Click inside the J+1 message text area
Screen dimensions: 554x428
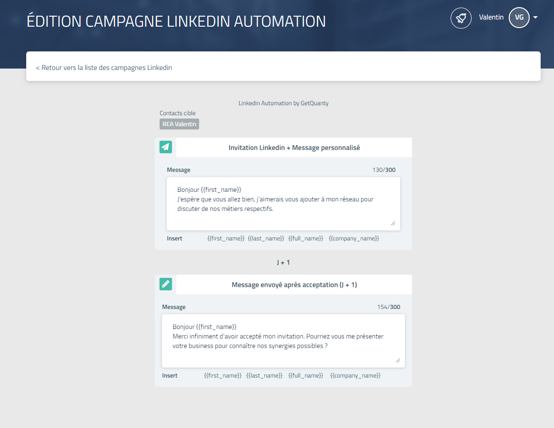(283, 341)
